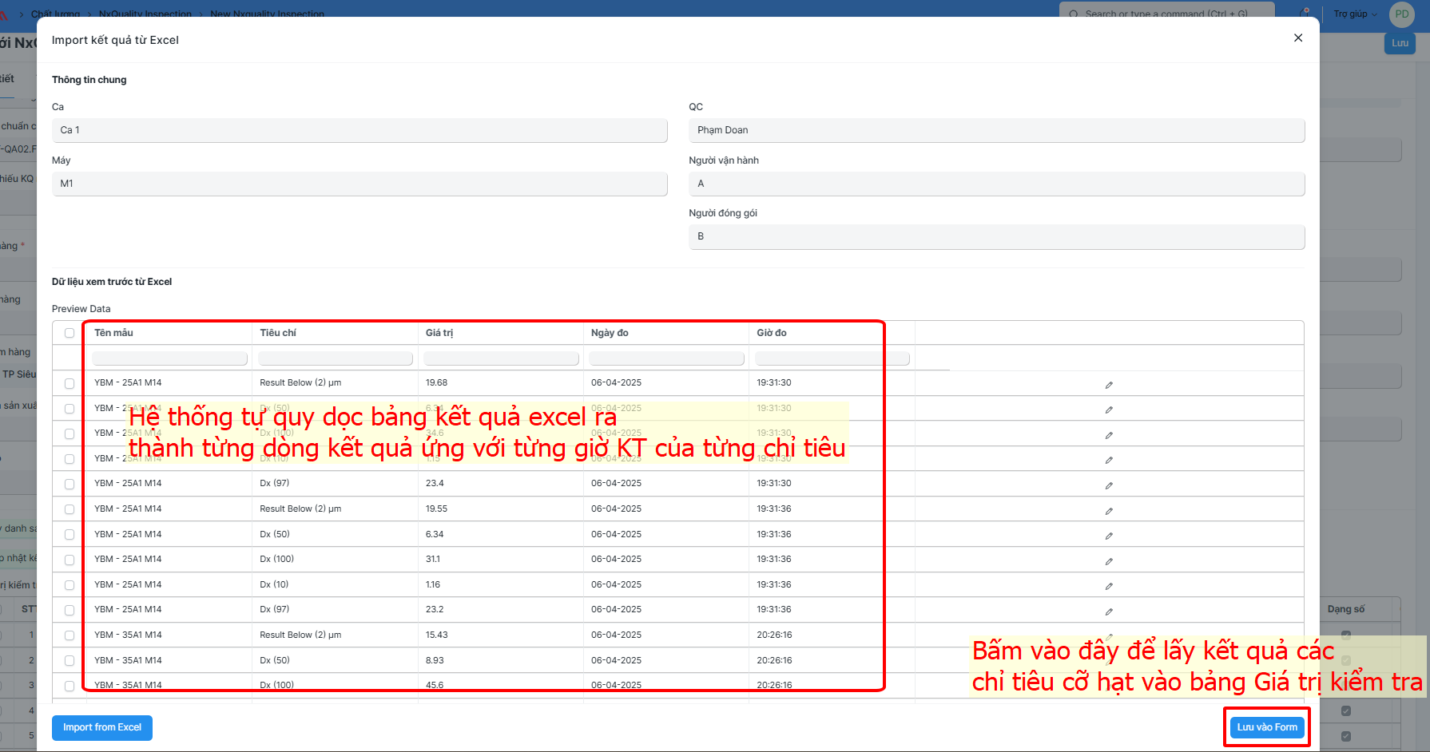Click Lưu vào Form button

(x=1267, y=727)
